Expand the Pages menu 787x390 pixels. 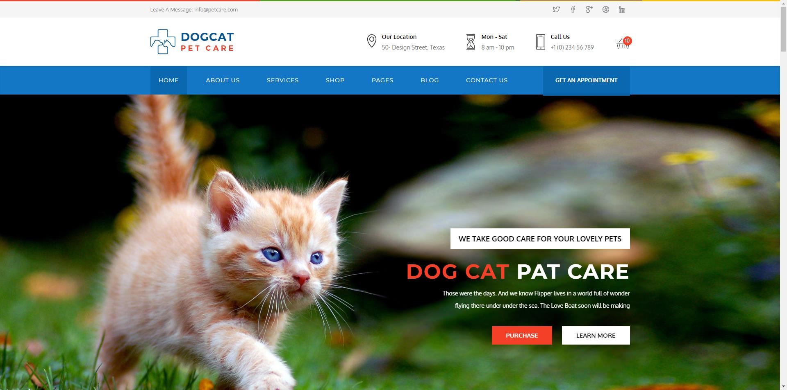[382, 80]
